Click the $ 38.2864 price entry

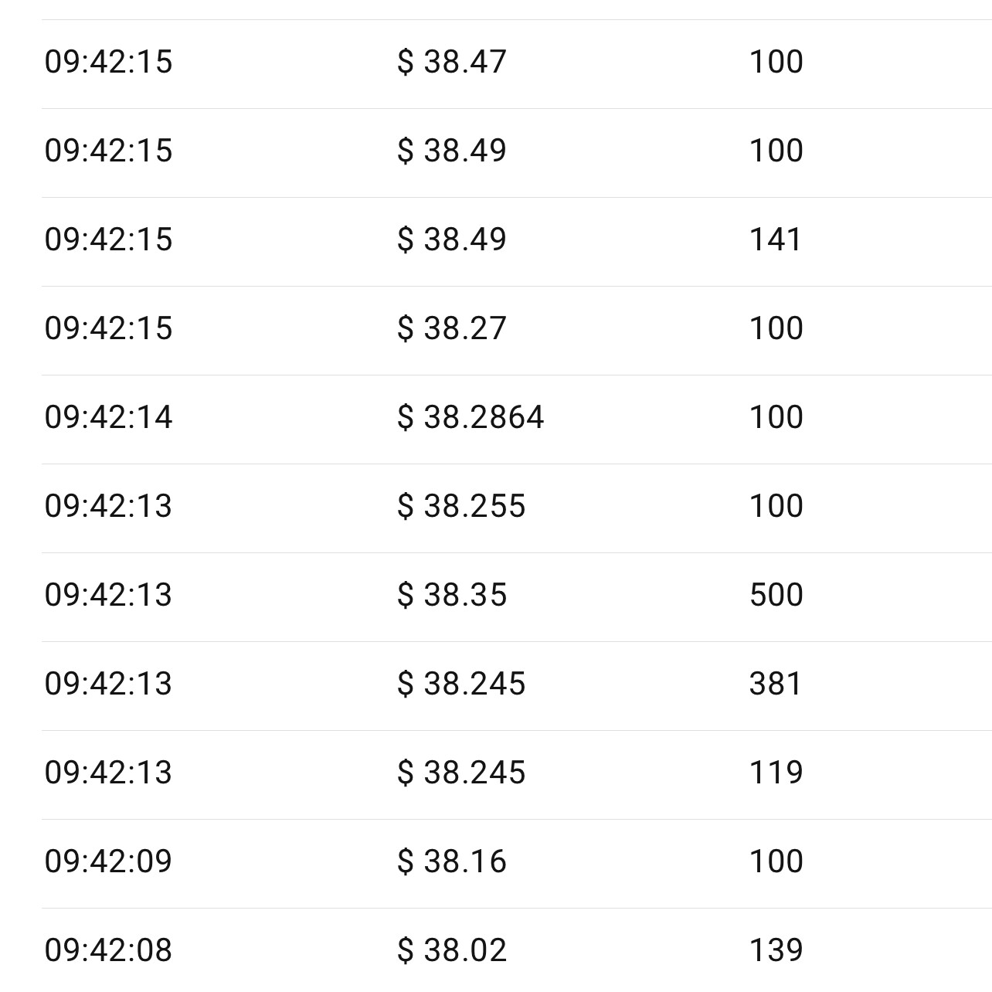coord(471,417)
